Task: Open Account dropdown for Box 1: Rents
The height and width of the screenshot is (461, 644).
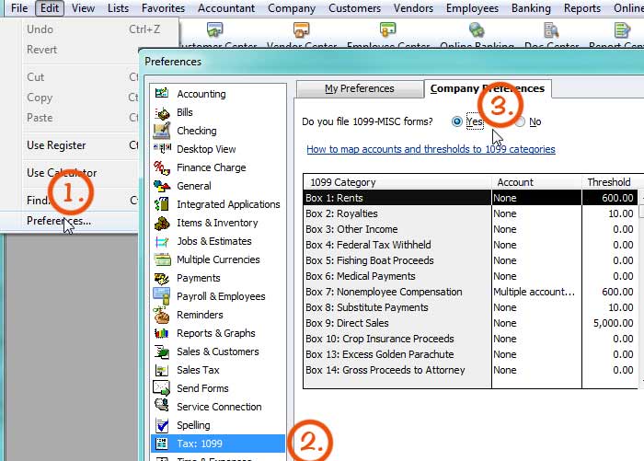Action: tap(536, 198)
